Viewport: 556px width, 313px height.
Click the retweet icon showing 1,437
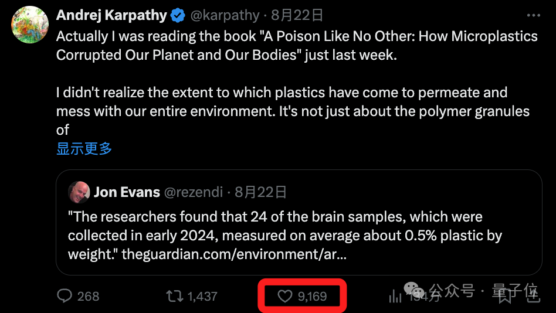[x=174, y=296]
